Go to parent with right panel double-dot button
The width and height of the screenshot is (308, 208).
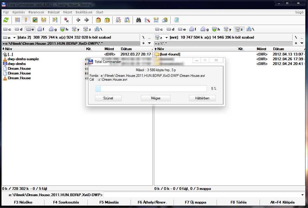click(x=302, y=37)
